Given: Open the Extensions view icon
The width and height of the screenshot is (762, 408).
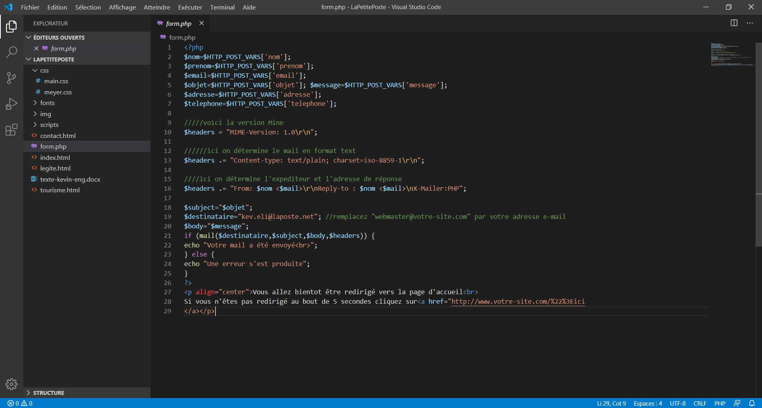Looking at the screenshot, I should 12,129.
